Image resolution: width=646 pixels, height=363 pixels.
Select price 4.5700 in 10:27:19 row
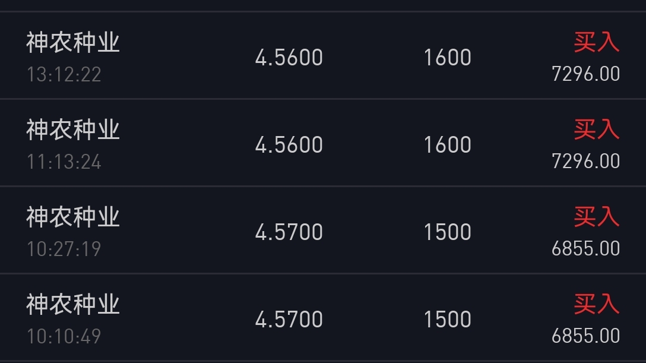click(289, 232)
